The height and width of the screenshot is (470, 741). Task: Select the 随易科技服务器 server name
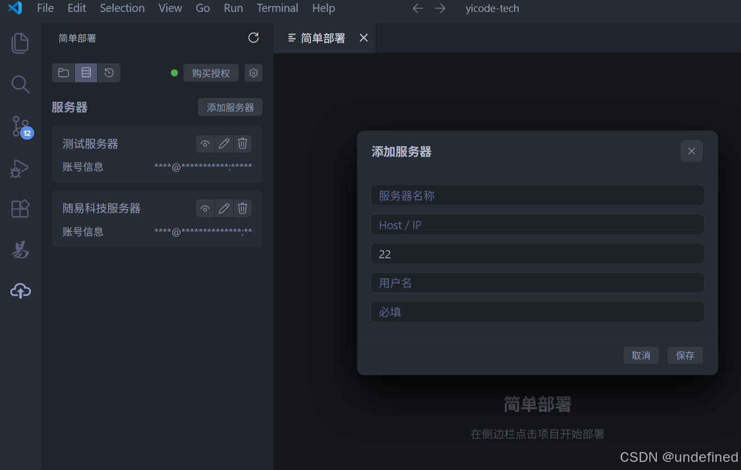(x=101, y=208)
